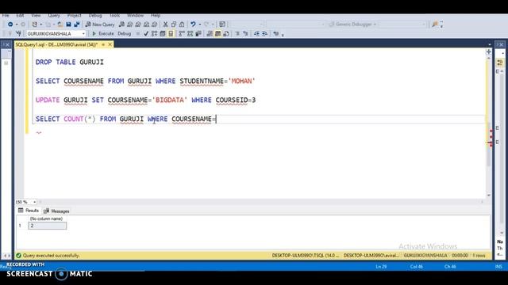The image size is (508, 285).
Task: Open the Project menu
Action: click(74, 15)
